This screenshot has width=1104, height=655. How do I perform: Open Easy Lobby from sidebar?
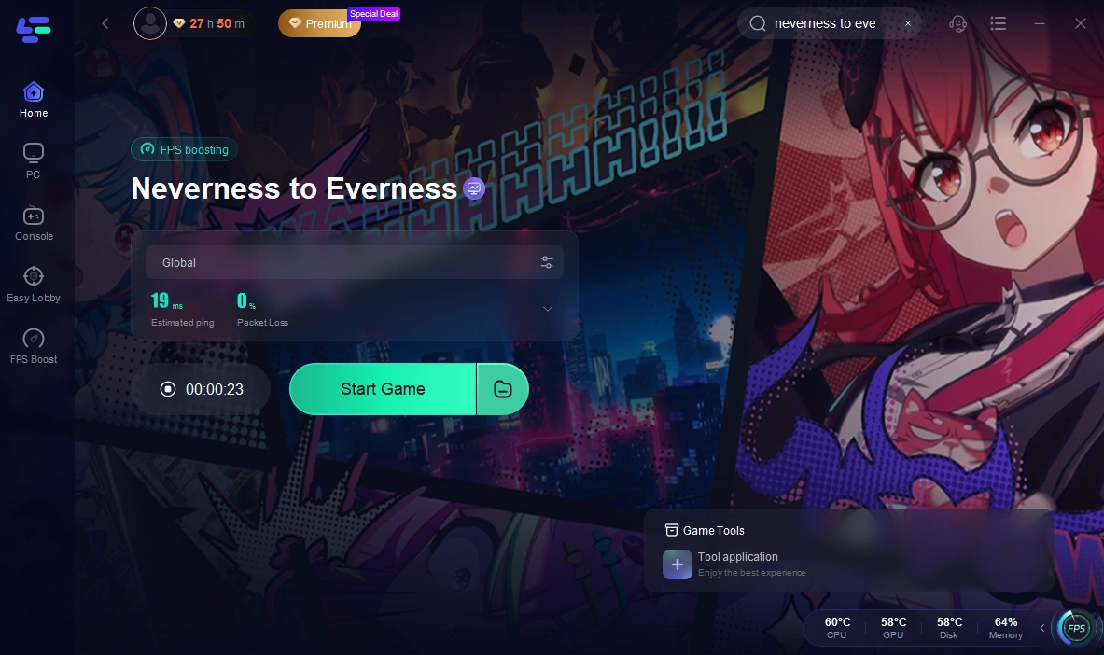pyautogui.click(x=33, y=285)
